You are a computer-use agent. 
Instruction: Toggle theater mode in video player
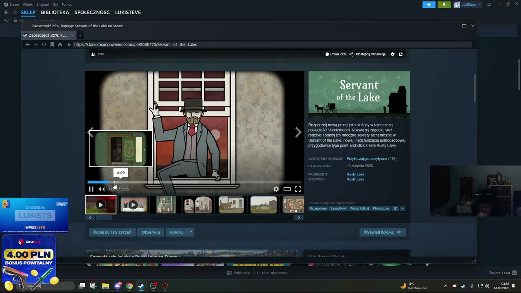[x=287, y=189]
